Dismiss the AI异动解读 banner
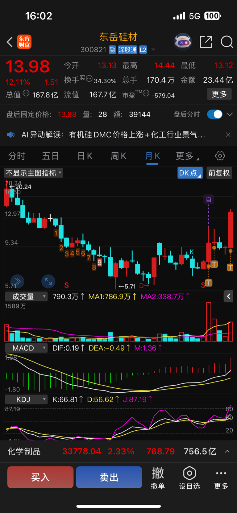 pos(228,134)
